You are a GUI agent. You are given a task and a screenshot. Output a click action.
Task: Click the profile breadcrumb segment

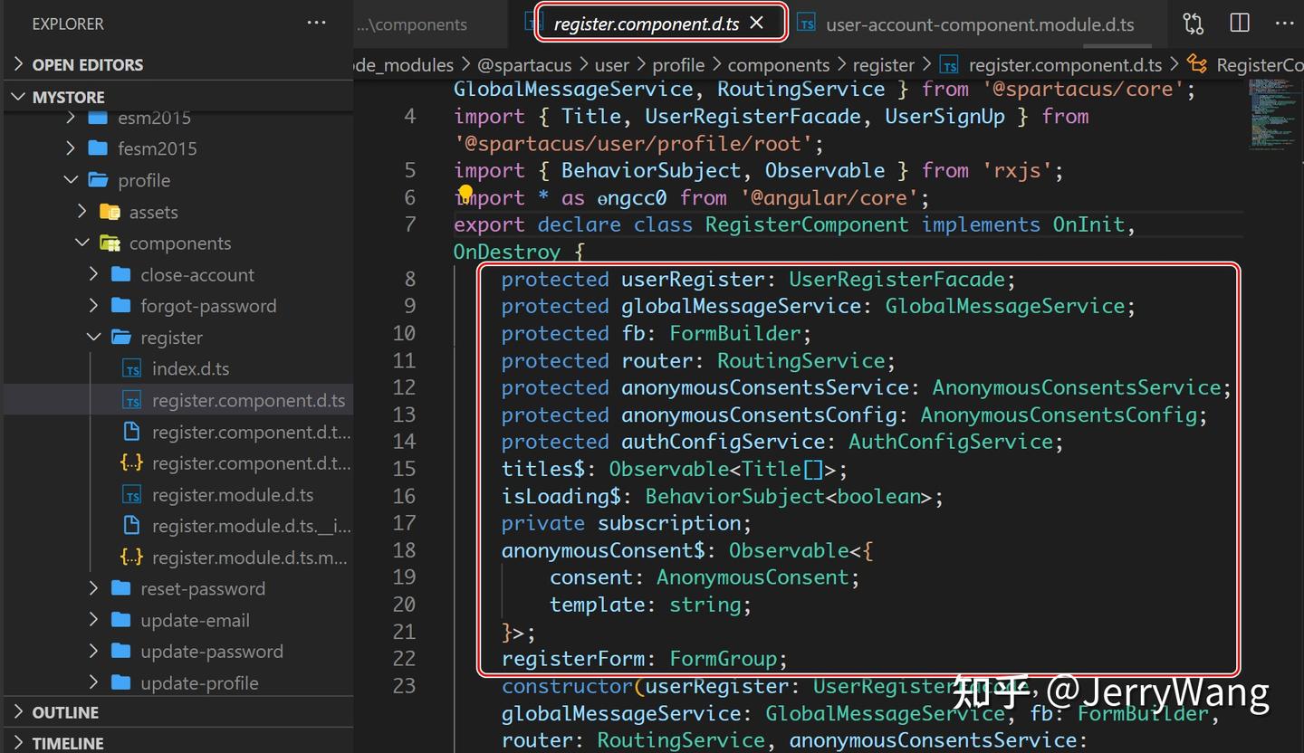click(678, 65)
